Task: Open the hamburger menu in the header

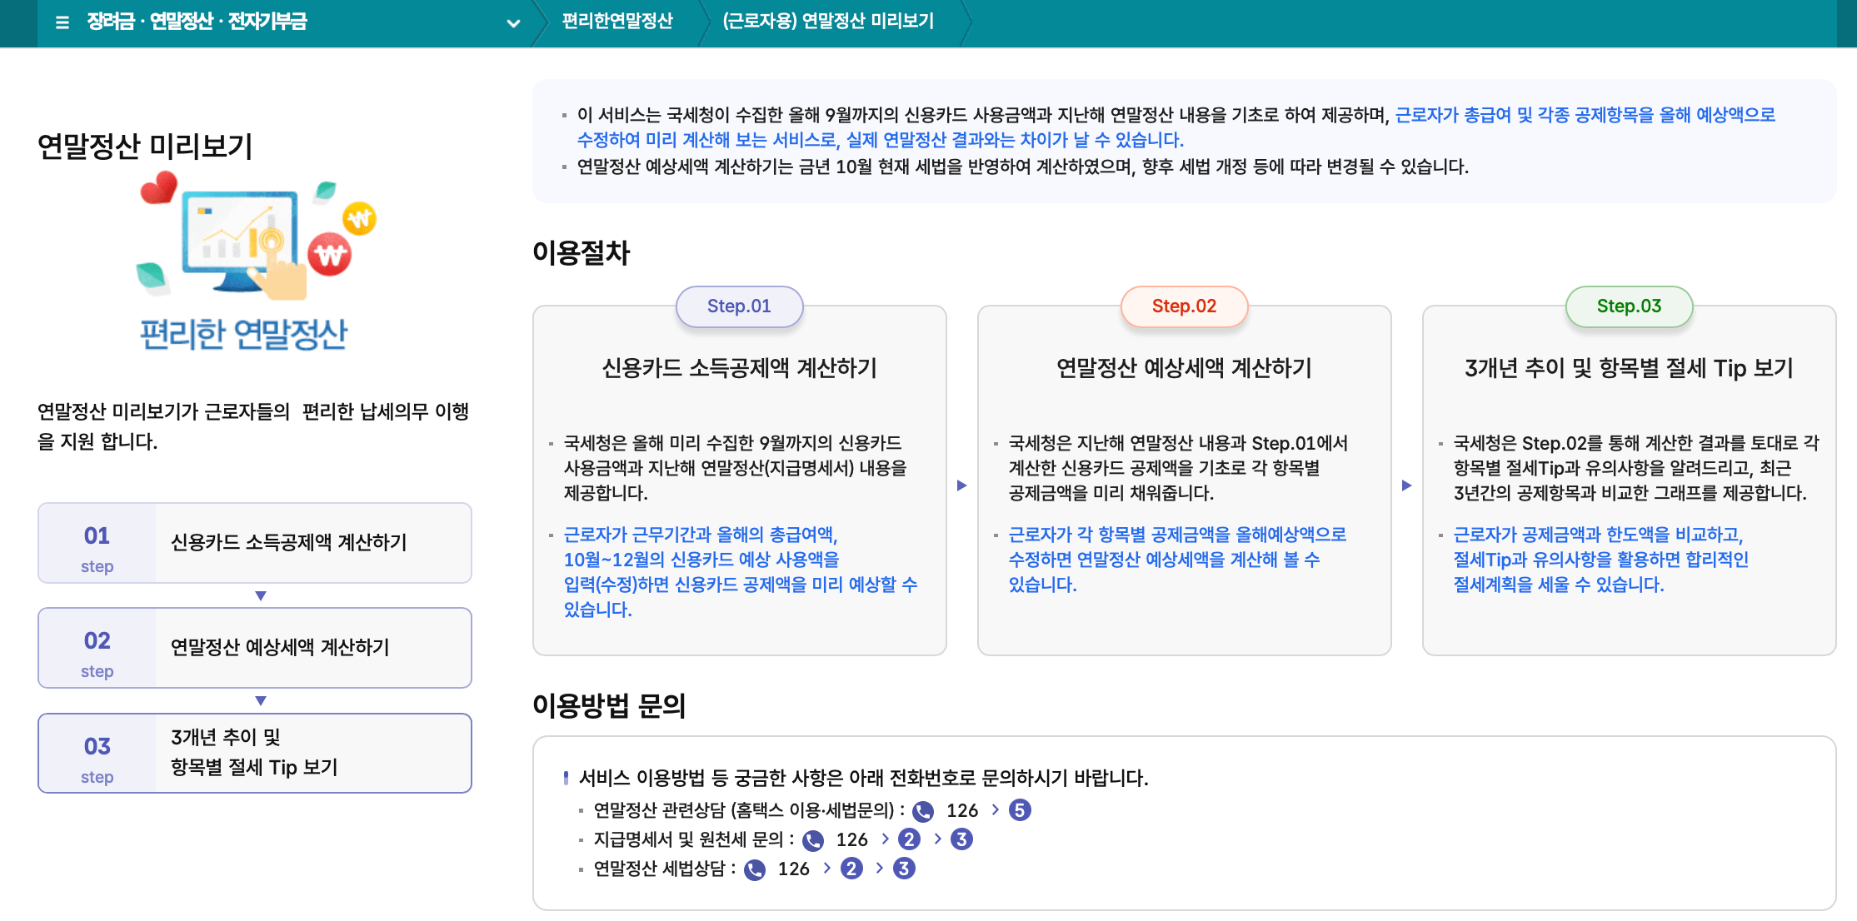Action: pyautogui.click(x=62, y=23)
